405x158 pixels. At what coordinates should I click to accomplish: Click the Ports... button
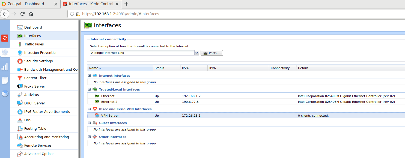[x=212, y=53]
